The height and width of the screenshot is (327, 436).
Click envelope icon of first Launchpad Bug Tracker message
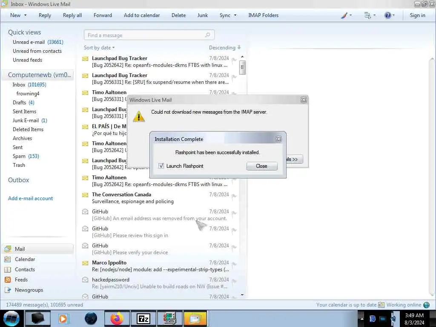point(85,59)
